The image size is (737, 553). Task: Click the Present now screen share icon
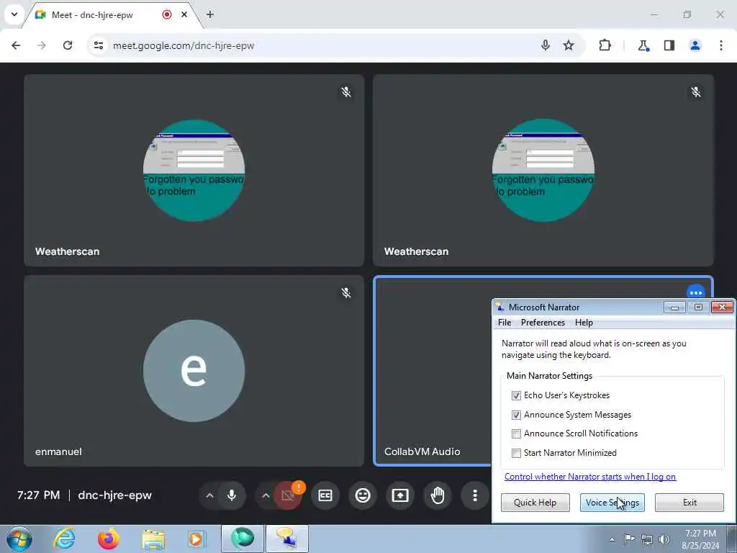click(400, 495)
